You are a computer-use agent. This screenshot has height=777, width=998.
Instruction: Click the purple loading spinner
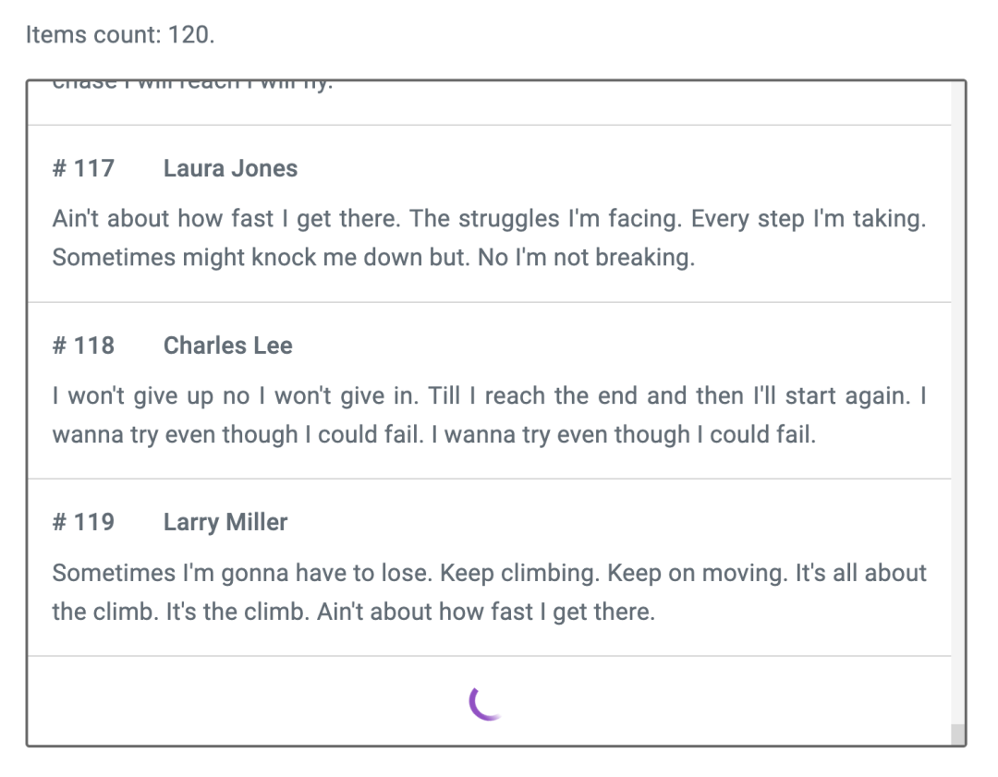487,702
